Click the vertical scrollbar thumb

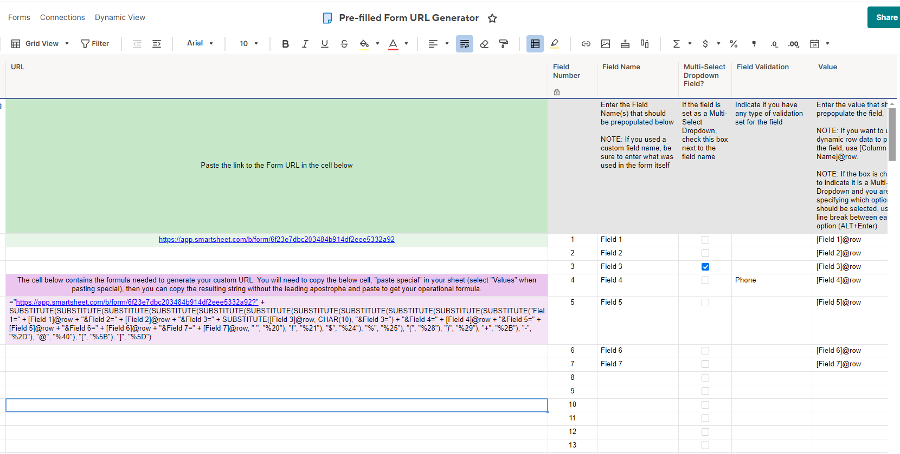(x=892, y=134)
